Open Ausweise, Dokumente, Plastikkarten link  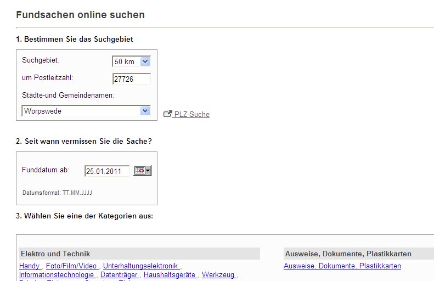pos(342,266)
